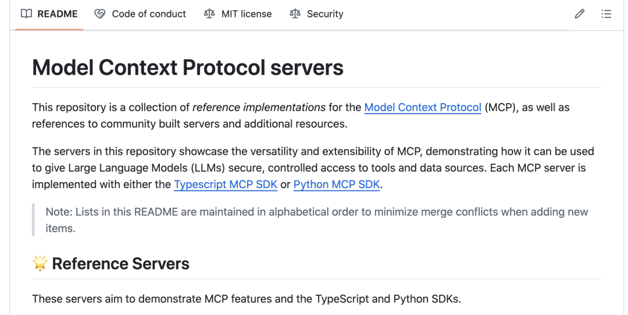Image resolution: width=628 pixels, height=315 pixels.
Task: Follow the Model Context Protocol link
Action: (x=423, y=108)
